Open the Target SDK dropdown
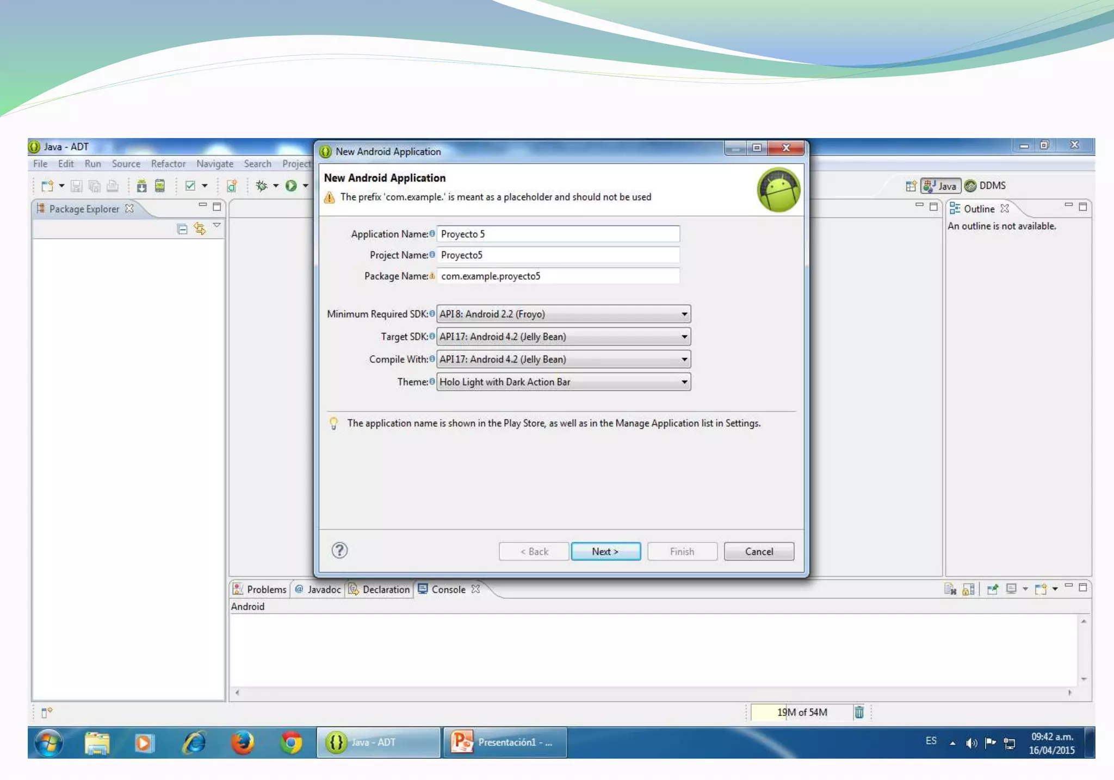 coord(564,337)
